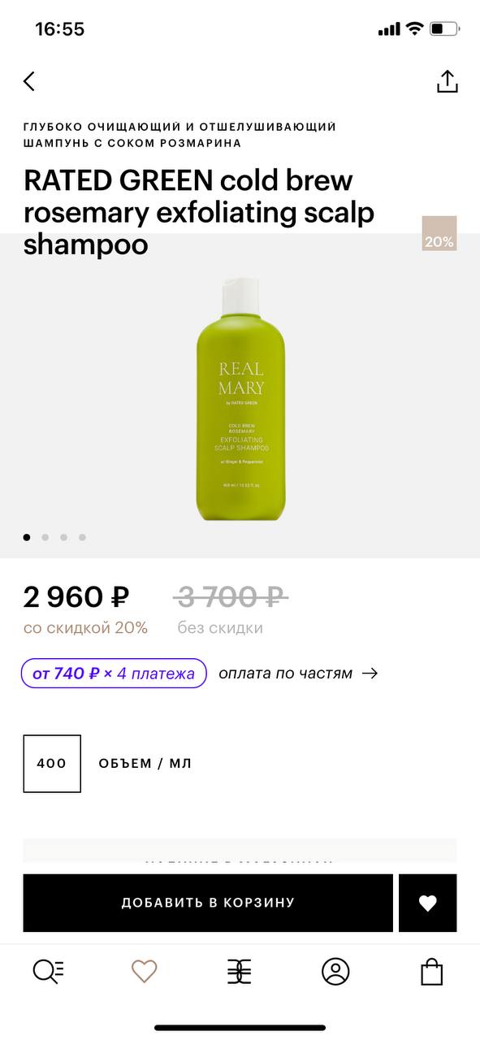The height and width of the screenshot is (1040, 480).
Task: Go to home logo icon in bottom bar
Action: pos(240,971)
